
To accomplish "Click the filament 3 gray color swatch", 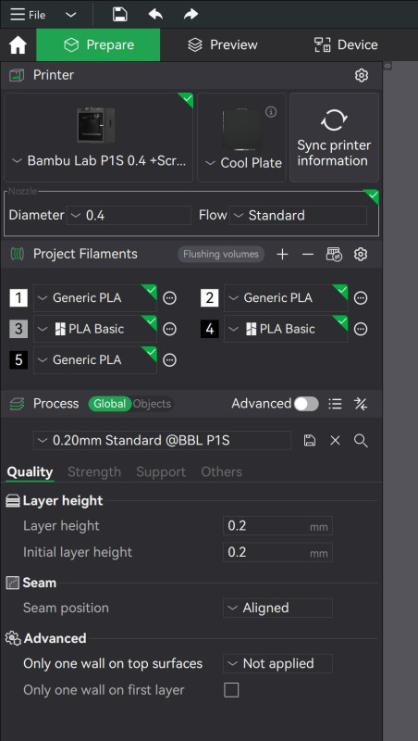I will 18,329.
